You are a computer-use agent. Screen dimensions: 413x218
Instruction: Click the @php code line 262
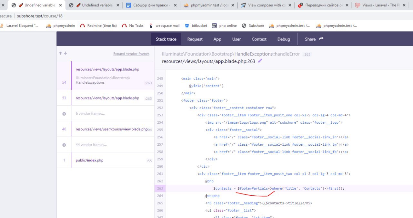pyautogui.click(x=209, y=181)
